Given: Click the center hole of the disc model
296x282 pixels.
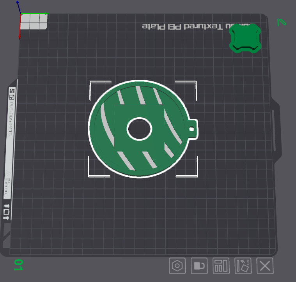Looking at the screenshot, I should tap(139, 129).
